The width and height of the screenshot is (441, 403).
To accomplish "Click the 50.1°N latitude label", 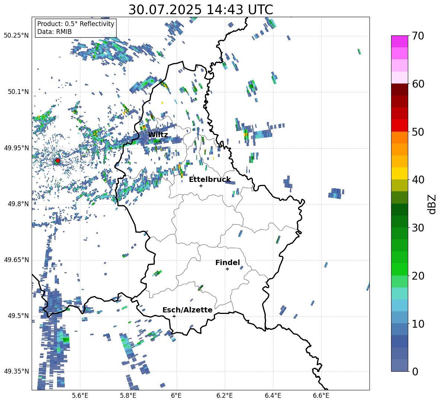I will tap(18, 92).
